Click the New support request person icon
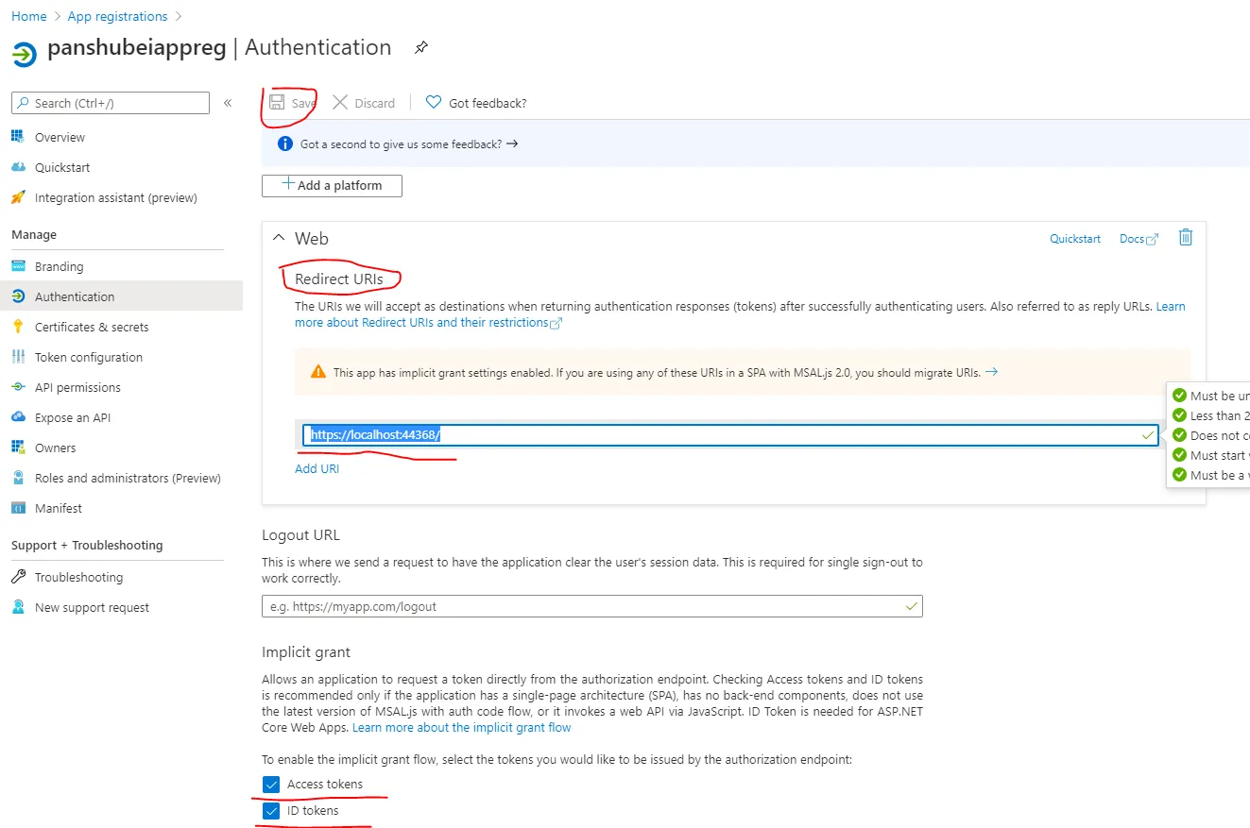The width and height of the screenshot is (1250, 828). click(18, 607)
